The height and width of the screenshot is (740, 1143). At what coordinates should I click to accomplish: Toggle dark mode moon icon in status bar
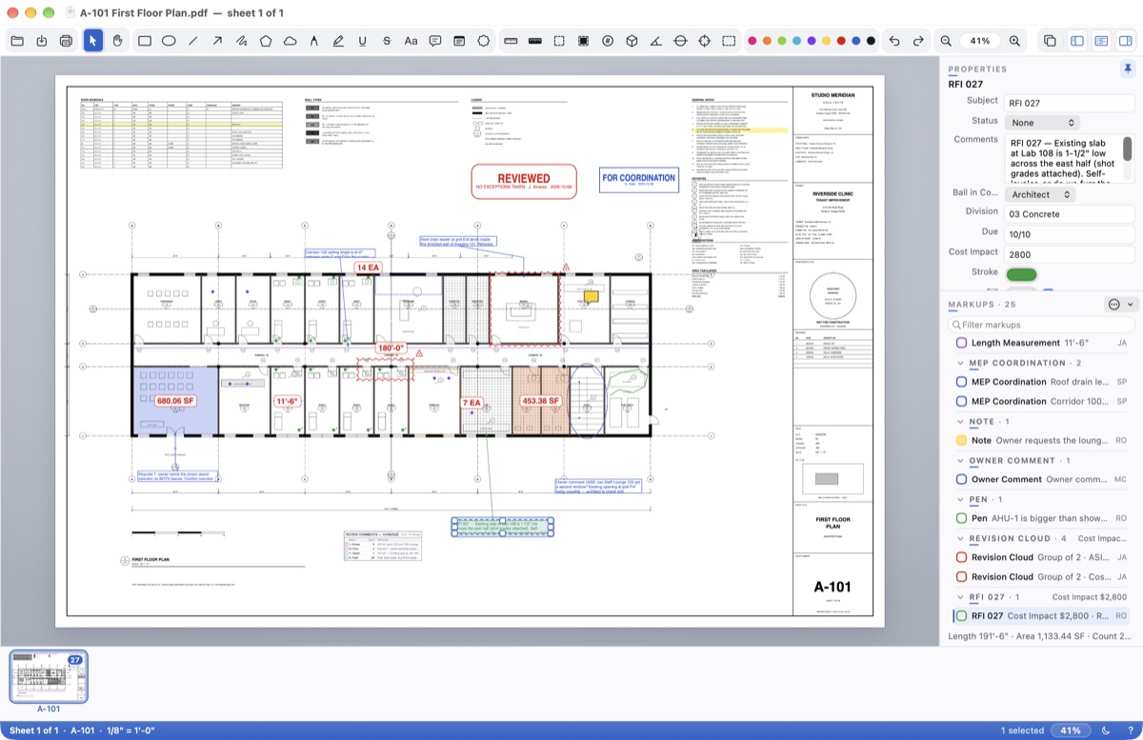click(x=1107, y=730)
